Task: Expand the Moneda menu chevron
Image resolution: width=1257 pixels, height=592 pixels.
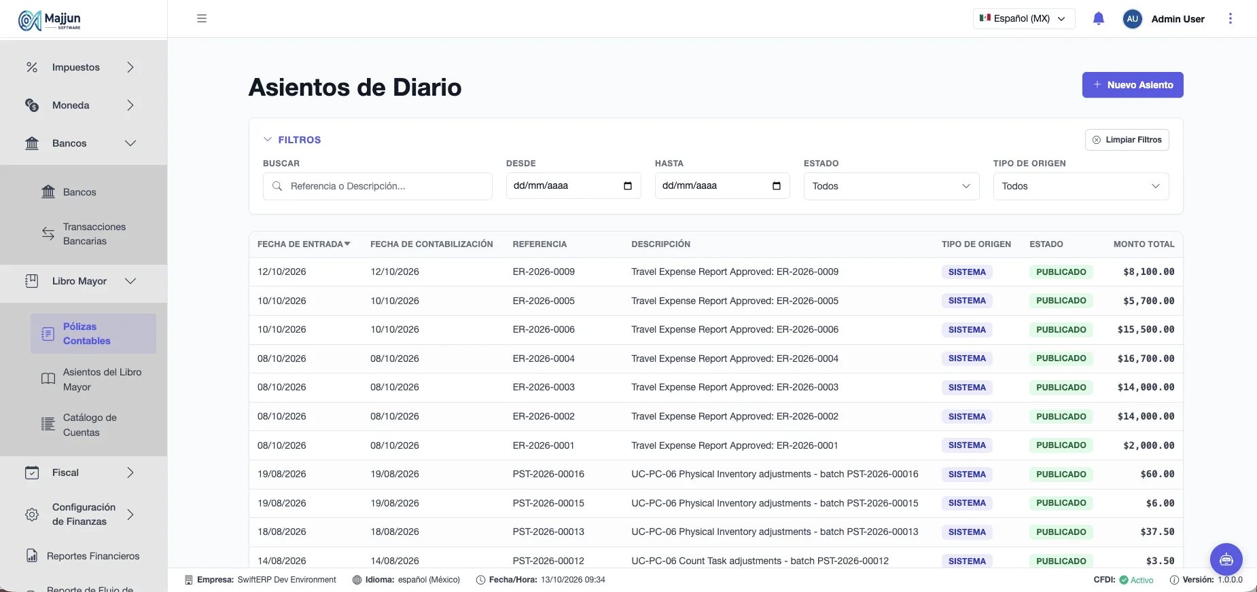Action: (130, 105)
